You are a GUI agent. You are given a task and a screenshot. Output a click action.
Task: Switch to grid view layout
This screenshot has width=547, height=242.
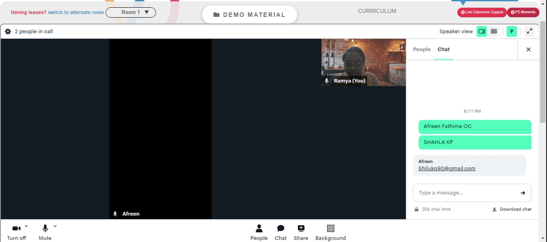click(x=493, y=31)
